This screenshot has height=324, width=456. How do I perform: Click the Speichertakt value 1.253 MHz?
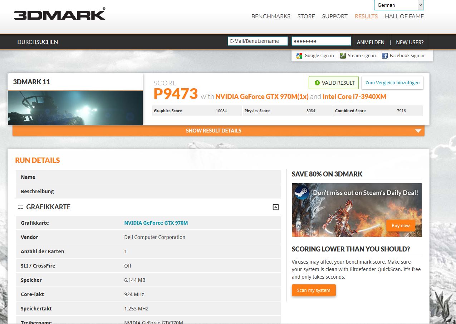[136, 309]
